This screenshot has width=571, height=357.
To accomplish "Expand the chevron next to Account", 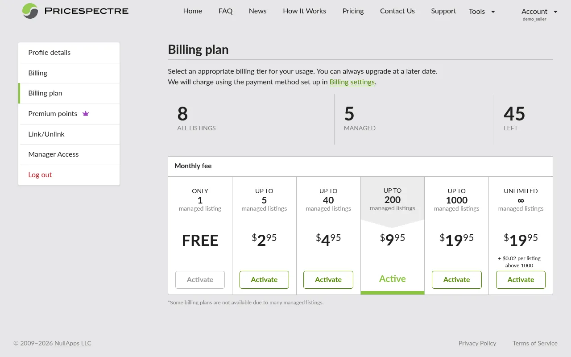I will (554, 12).
